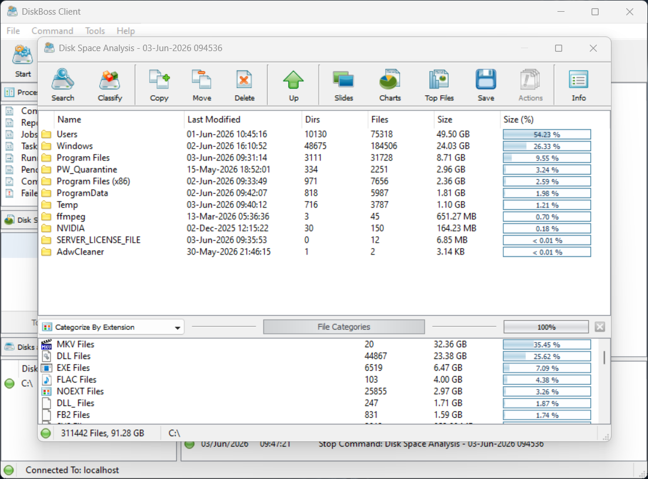
Task: Open the Command menu
Action: [x=52, y=31]
